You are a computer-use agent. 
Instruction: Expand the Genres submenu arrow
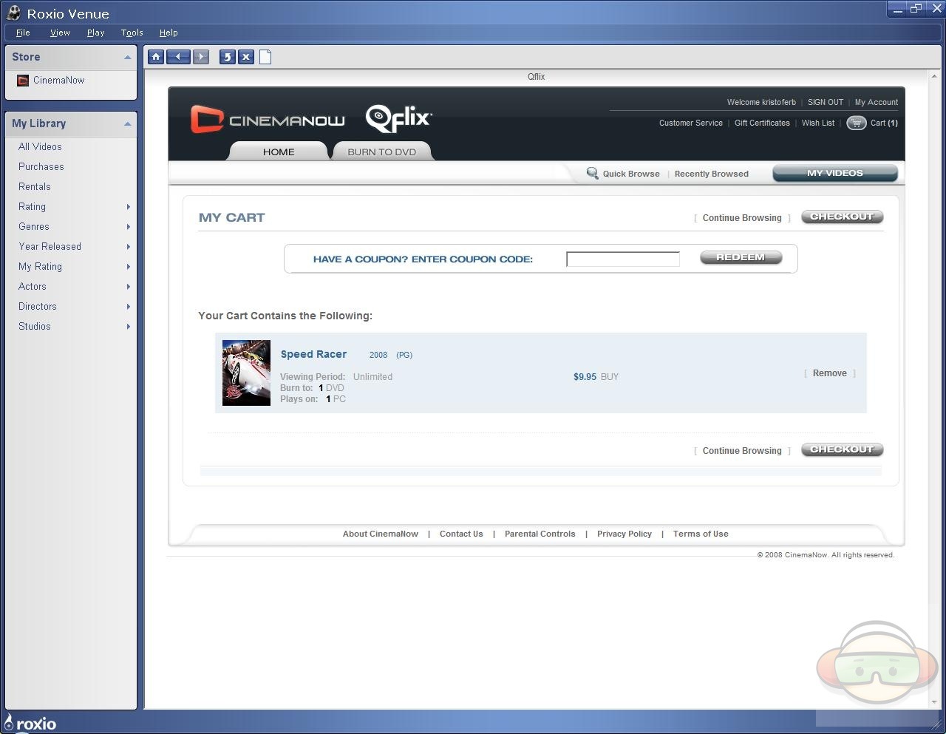[x=129, y=227]
